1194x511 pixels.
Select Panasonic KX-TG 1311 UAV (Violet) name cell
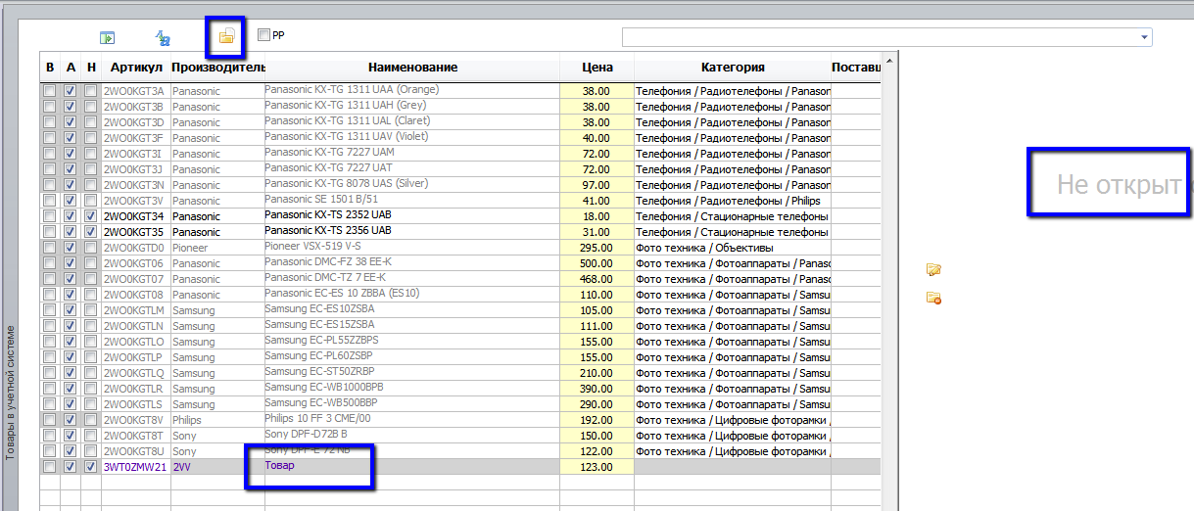412,137
